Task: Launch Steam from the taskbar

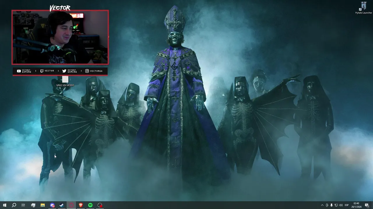Action: [x=62, y=205]
